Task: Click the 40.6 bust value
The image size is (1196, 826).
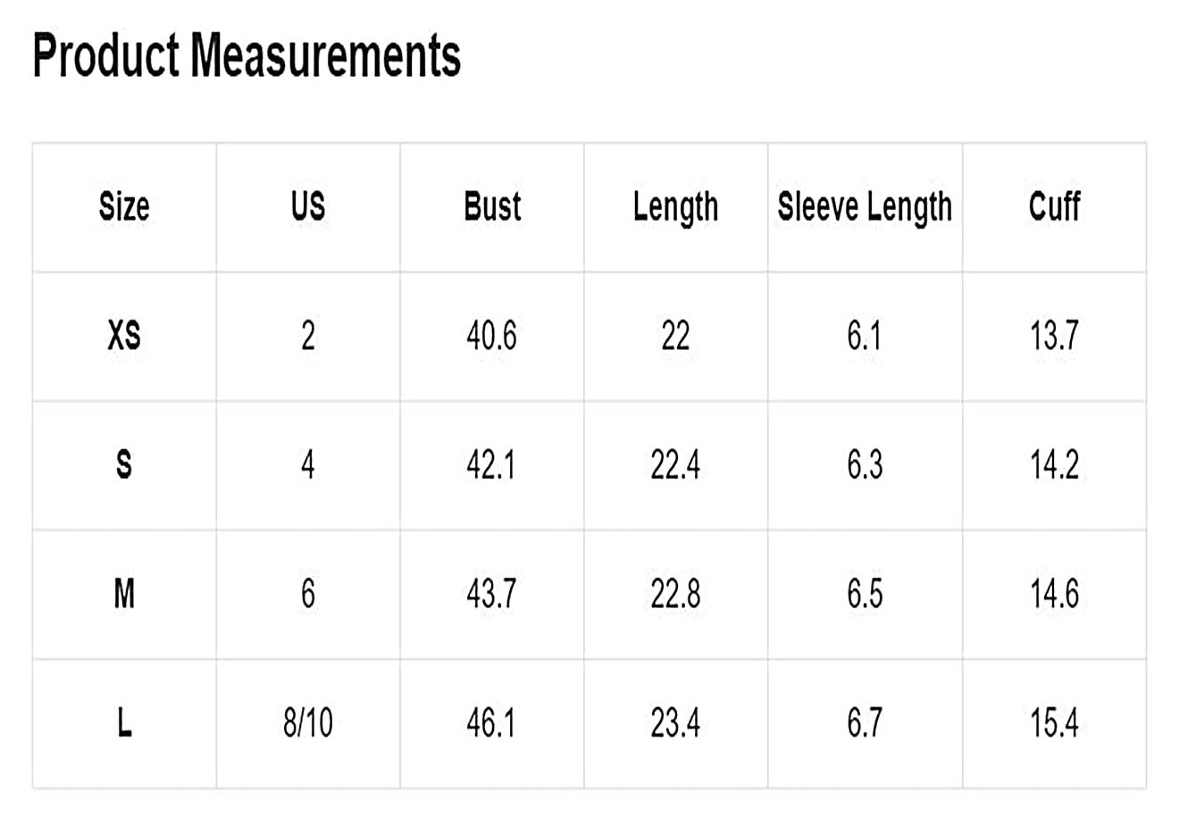Action: 492,337
